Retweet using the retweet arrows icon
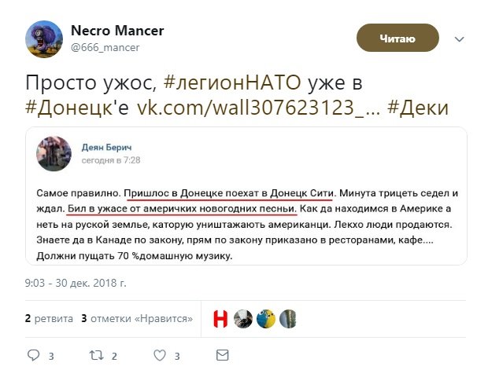This screenshot has height=381, width=488. (97, 355)
